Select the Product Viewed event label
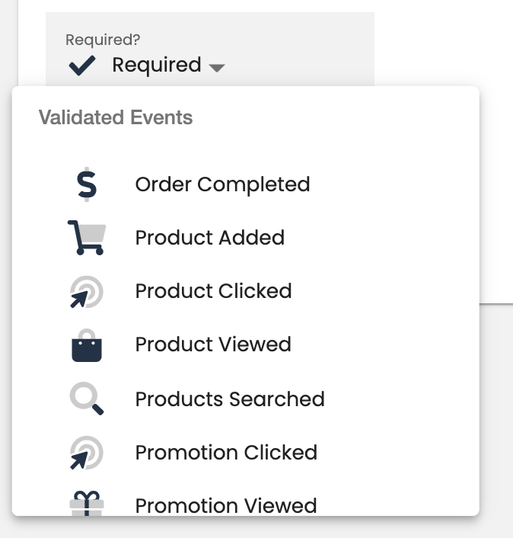The height and width of the screenshot is (538, 513). (x=213, y=344)
